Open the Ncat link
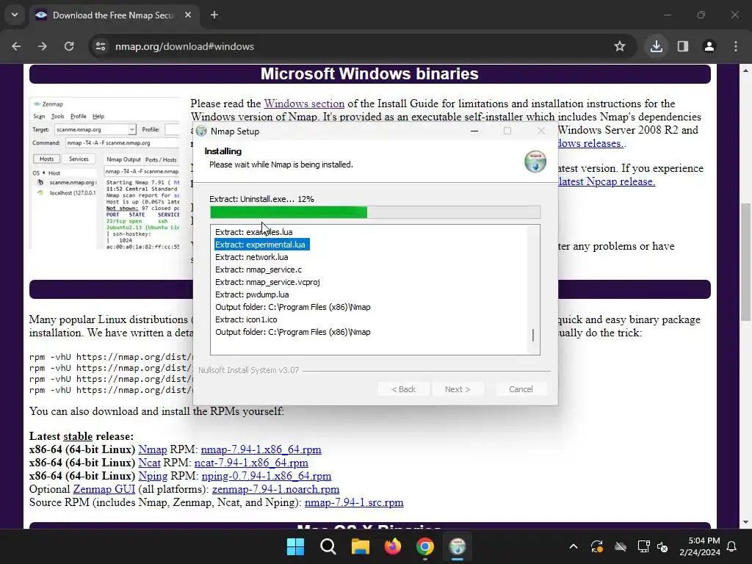Viewport: 752px width, 564px height. [149, 463]
